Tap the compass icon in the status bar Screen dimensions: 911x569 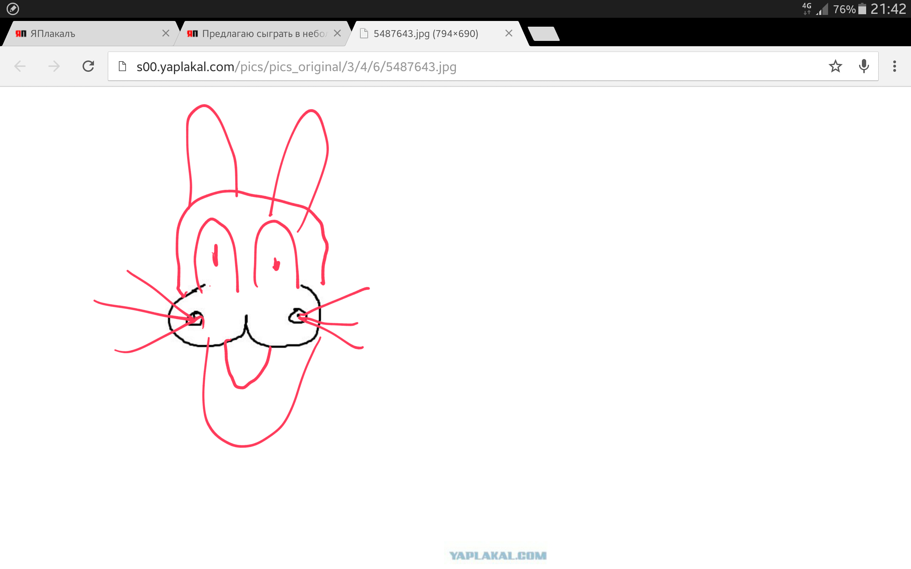coord(13,9)
